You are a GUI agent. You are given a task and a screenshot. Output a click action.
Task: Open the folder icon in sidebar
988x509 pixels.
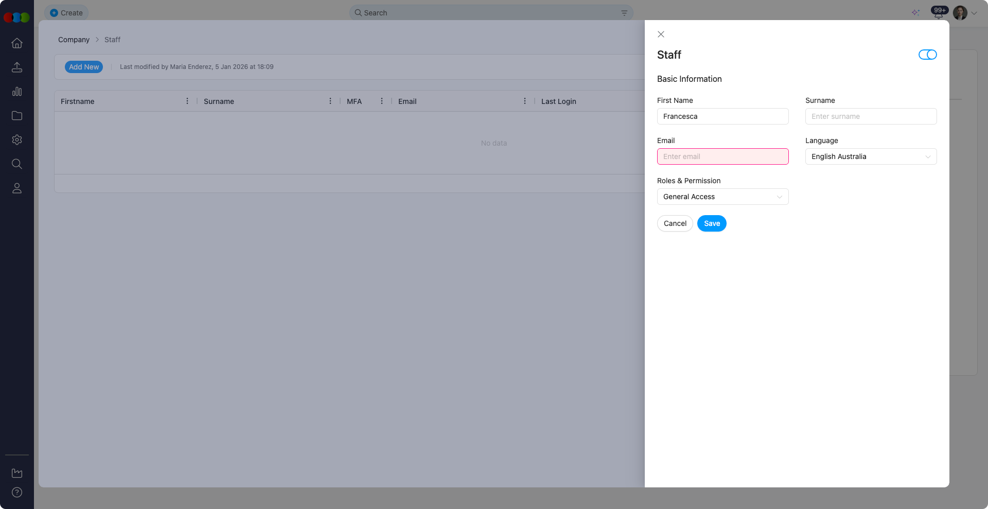pyautogui.click(x=17, y=116)
